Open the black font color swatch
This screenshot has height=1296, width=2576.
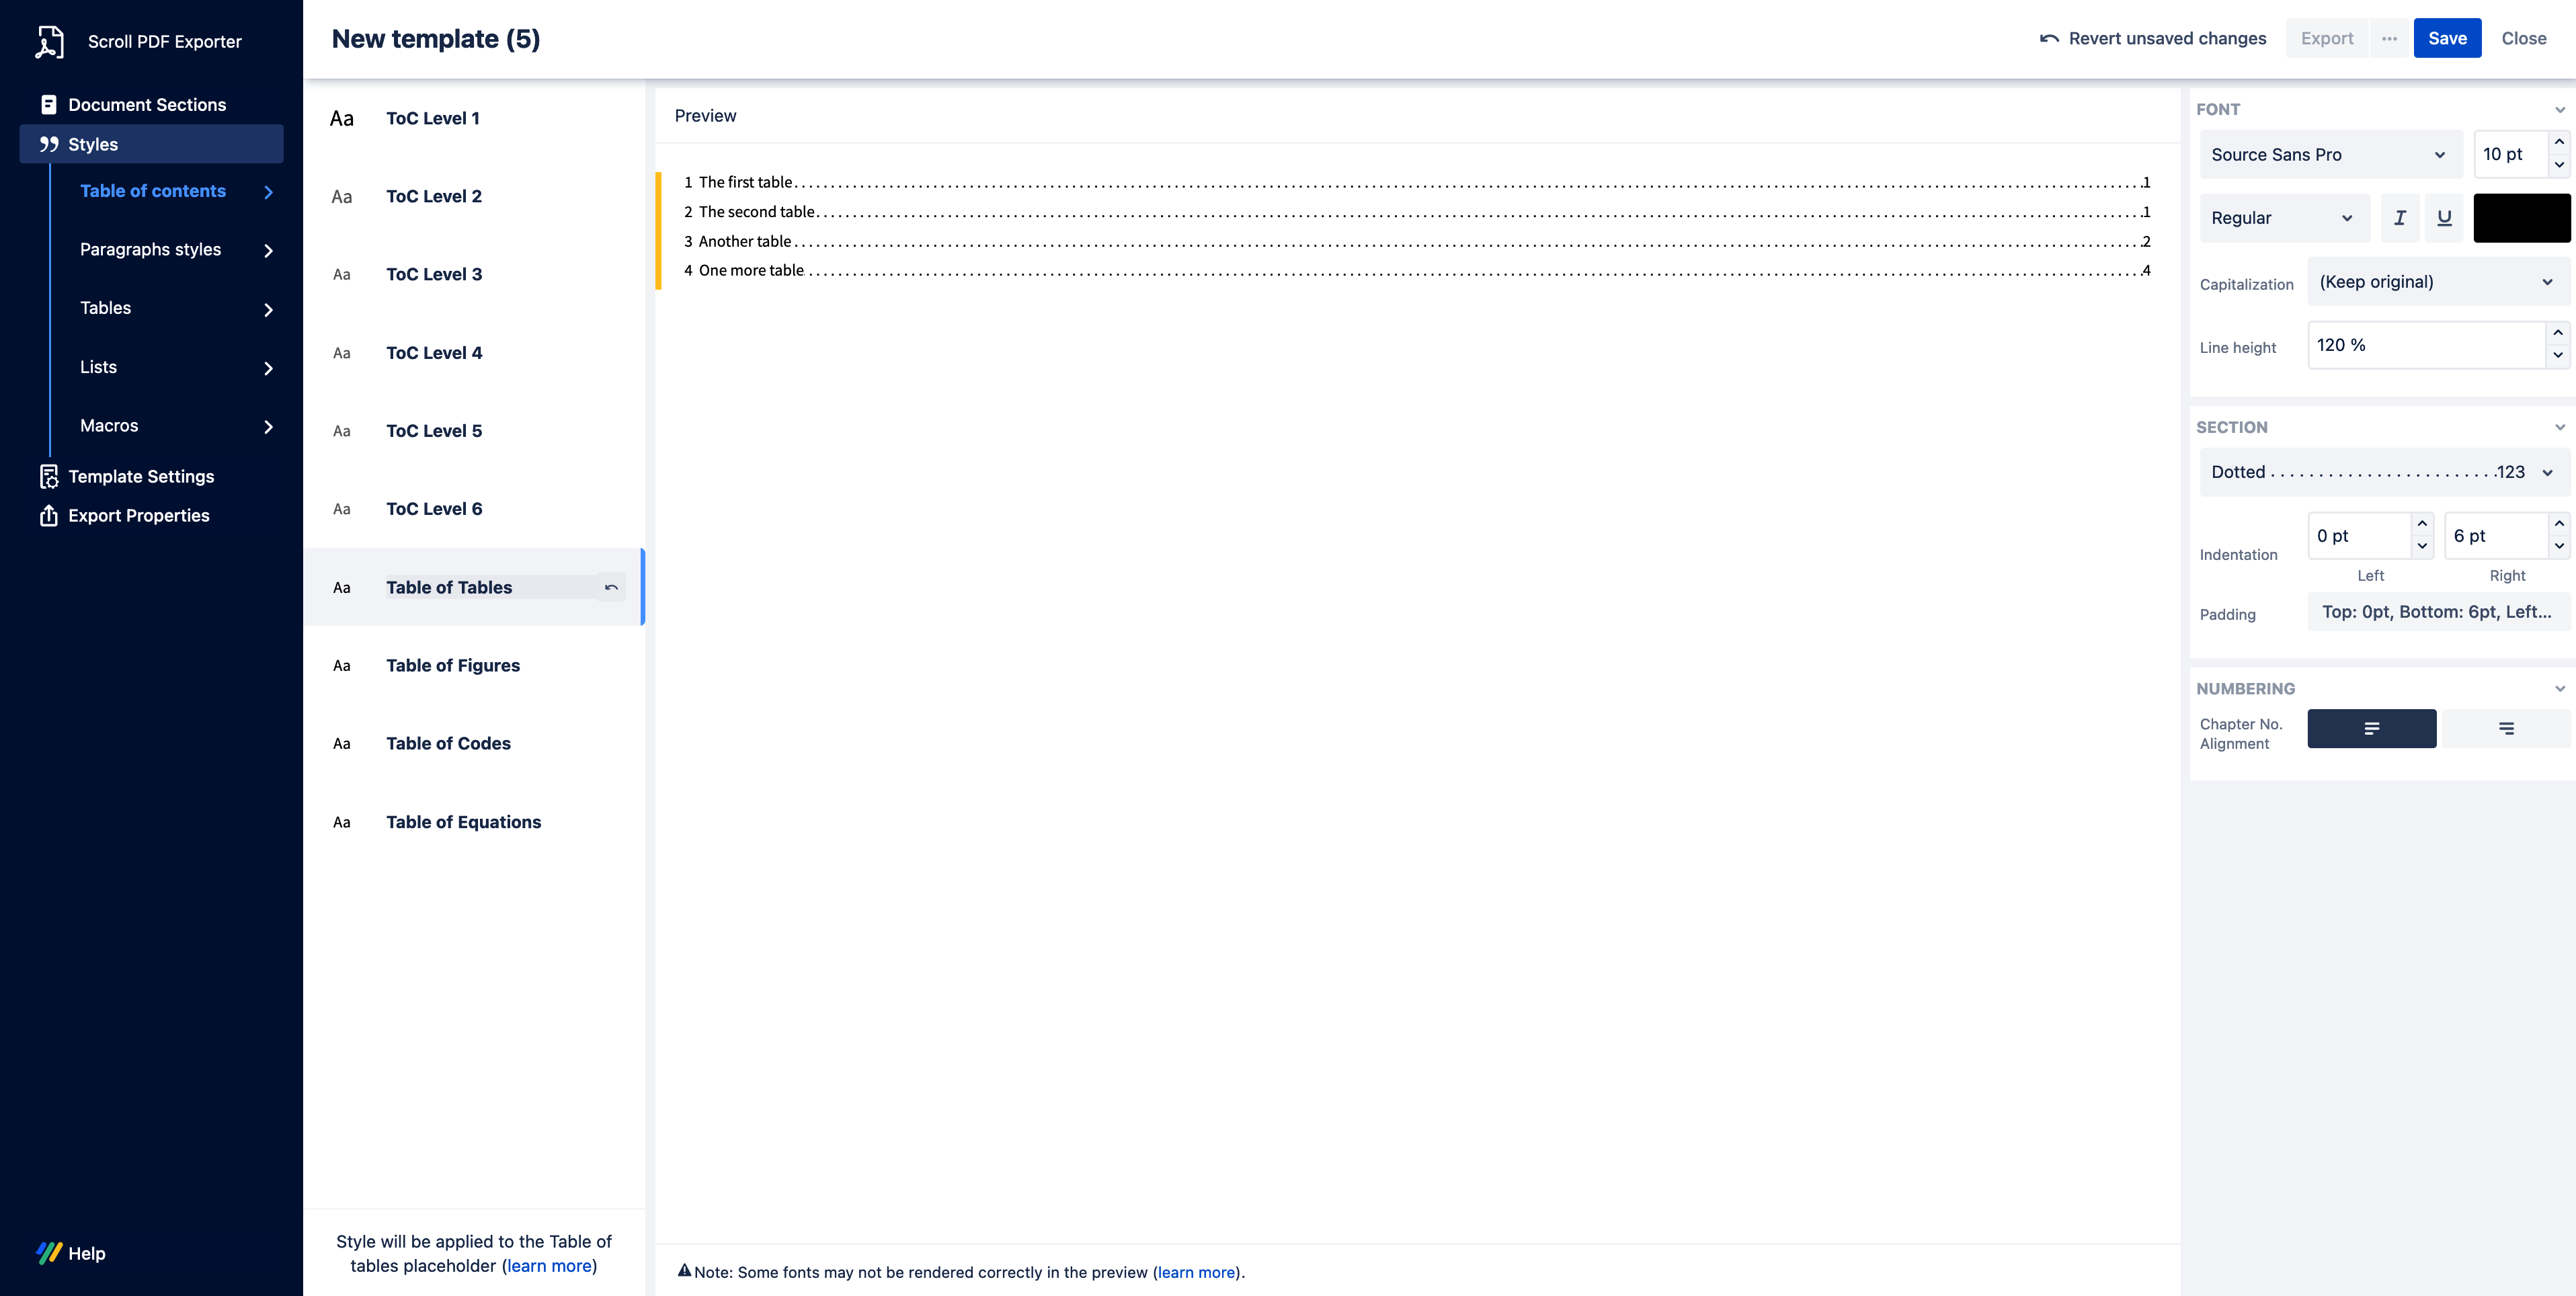pos(2521,217)
